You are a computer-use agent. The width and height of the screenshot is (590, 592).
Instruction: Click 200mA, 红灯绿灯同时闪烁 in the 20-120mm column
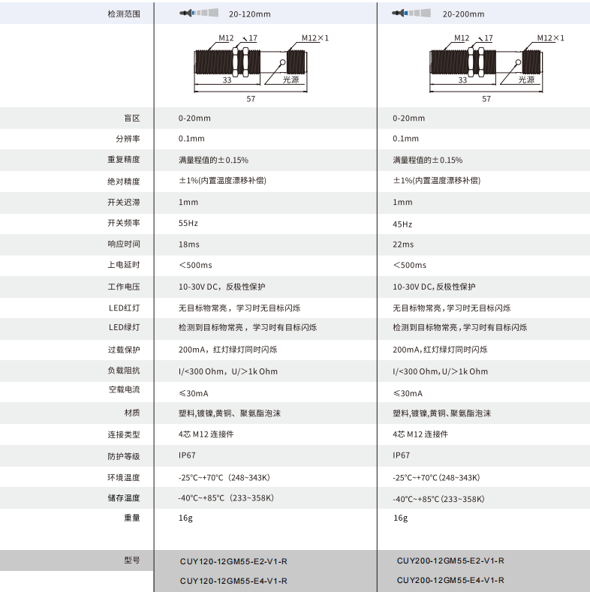coord(227,350)
